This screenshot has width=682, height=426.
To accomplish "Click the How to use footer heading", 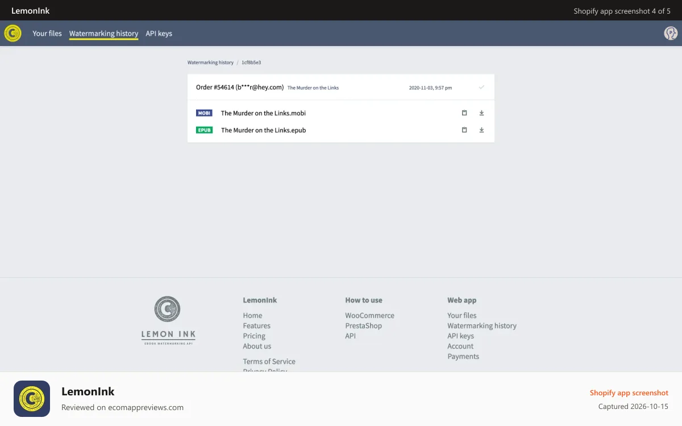I will [x=364, y=300].
